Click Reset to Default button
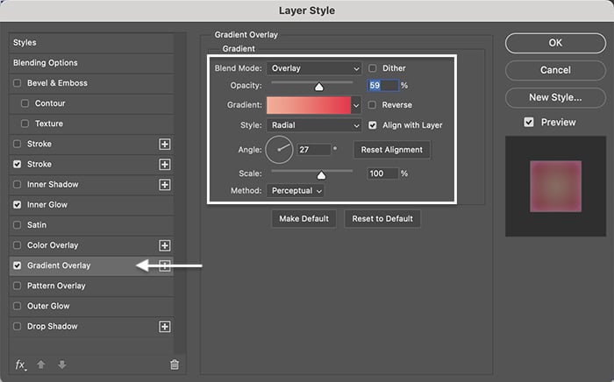The width and height of the screenshot is (614, 382). pos(382,218)
